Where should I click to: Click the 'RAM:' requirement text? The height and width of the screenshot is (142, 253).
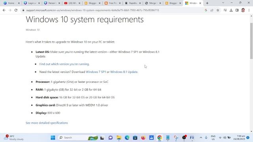click(68, 90)
